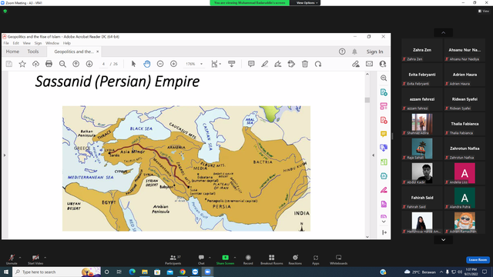Expand Acrobat left navigation pane arrow
Screen dimensions: 493x277
click(x=5, y=155)
